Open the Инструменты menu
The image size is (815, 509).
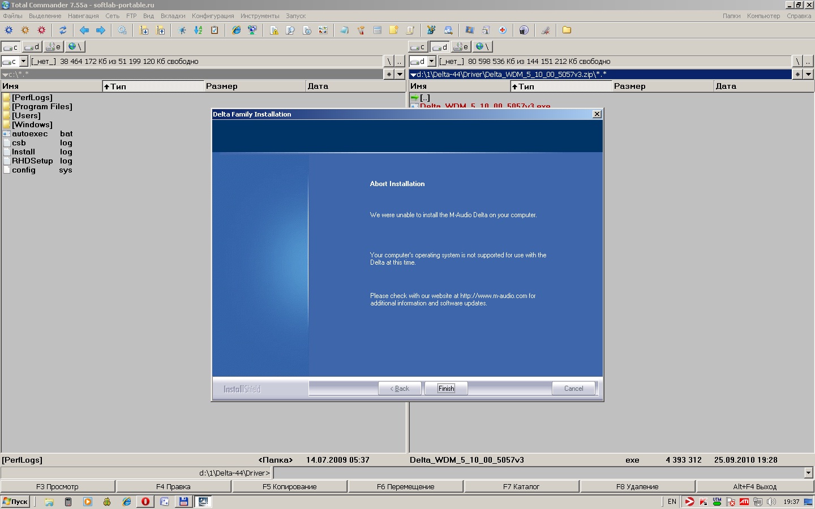point(259,16)
